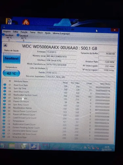Click the 42 °C temperature button
123x165 pixels.
(x=11, y=73)
